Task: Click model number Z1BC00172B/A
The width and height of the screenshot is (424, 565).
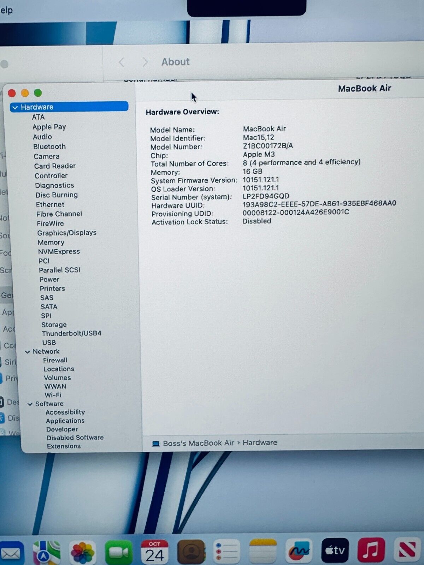Action: pyautogui.click(x=268, y=146)
